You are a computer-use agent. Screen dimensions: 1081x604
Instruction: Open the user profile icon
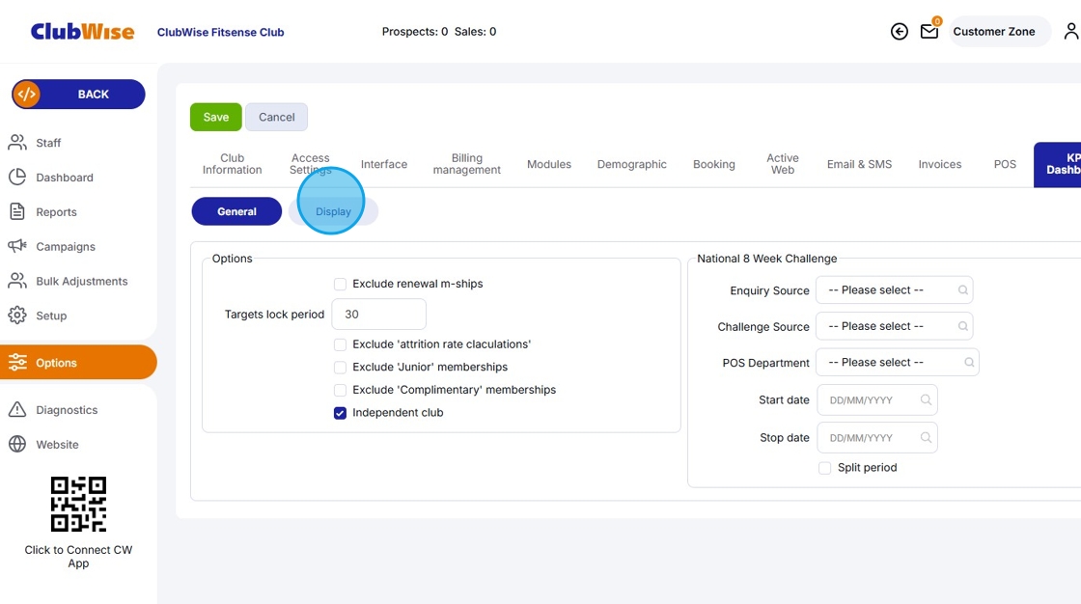tap(1070, 32)
